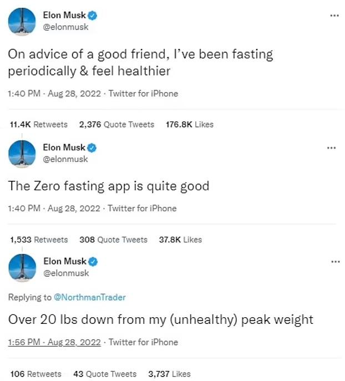
Task: Open the more options menu for the peak weight reply
Action: tap(333, 261)
